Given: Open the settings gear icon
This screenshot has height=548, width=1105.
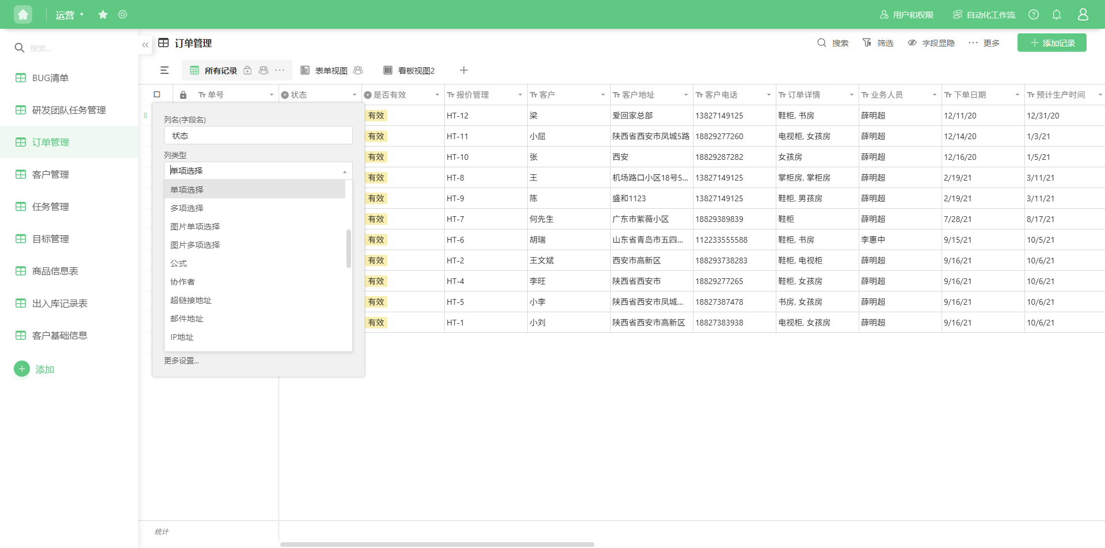Looking at the screenshot, I should pos(123,14).
